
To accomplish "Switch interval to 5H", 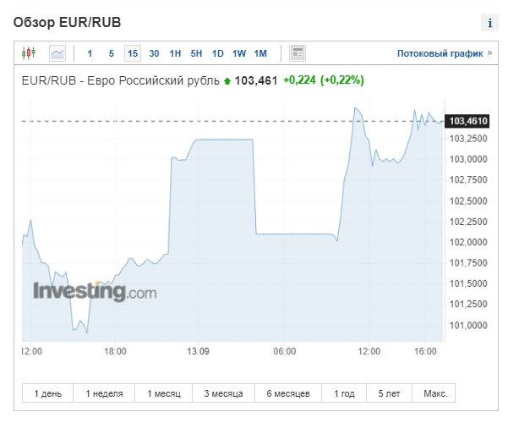I will [x=196, y=53].
